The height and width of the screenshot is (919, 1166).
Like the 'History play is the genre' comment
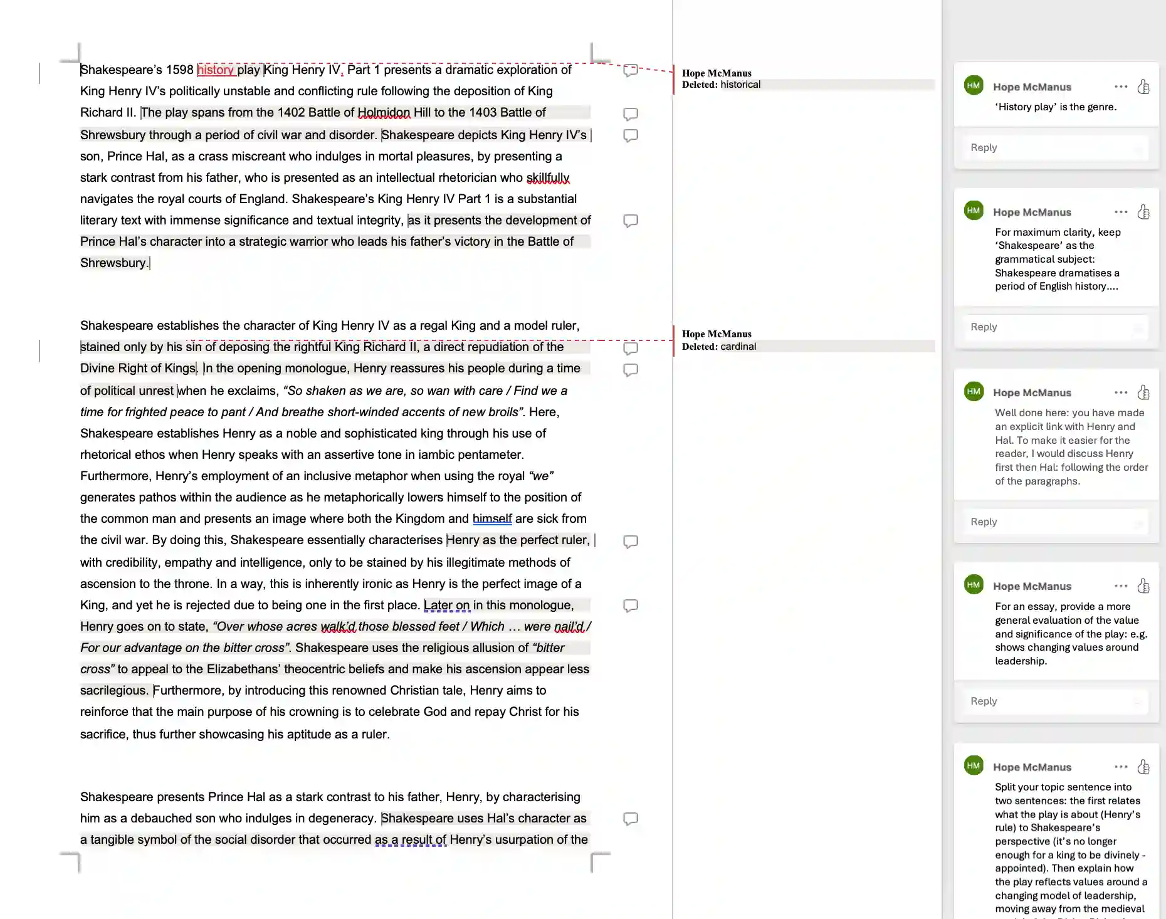[x=1143, y=87]
